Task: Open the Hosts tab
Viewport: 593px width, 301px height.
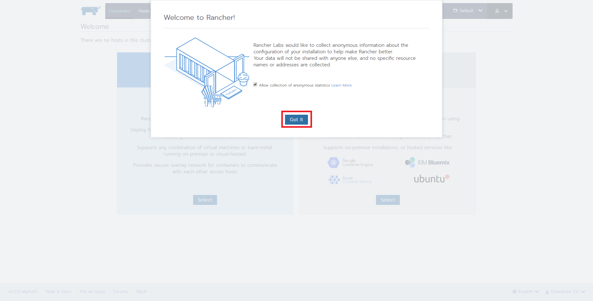Action: click(x=143, y=11)
